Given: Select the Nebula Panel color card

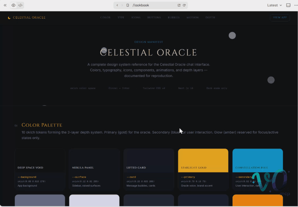Looking at the screenshot, I should (94, 169).
